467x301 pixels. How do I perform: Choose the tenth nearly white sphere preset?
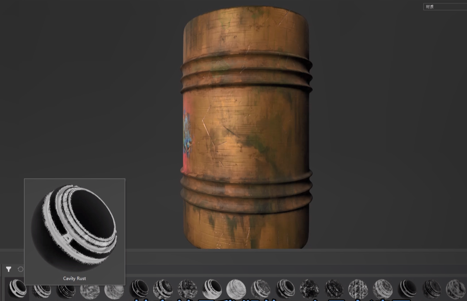point(236,289)
